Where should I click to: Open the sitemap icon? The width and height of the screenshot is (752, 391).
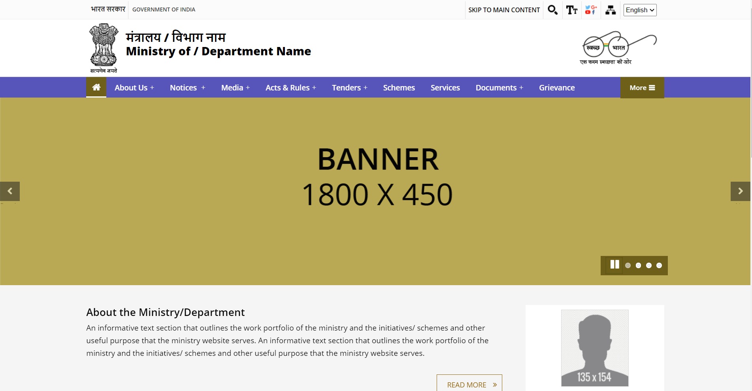(611, 10)
